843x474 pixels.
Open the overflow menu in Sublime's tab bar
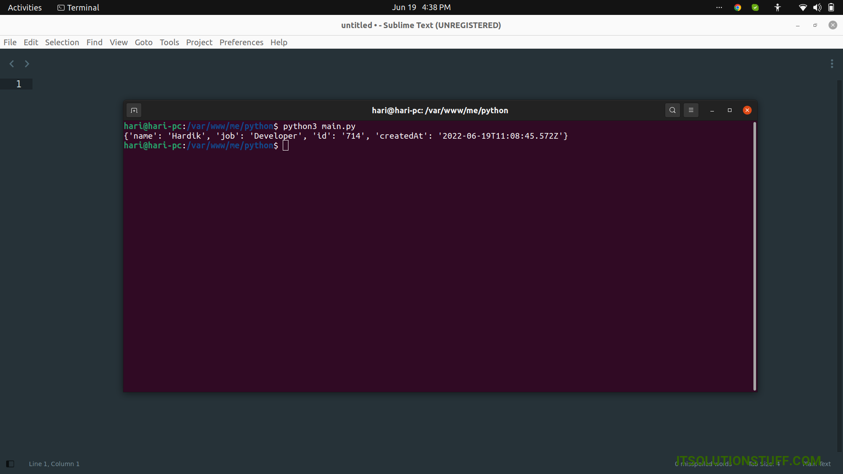tap(832, 64)
